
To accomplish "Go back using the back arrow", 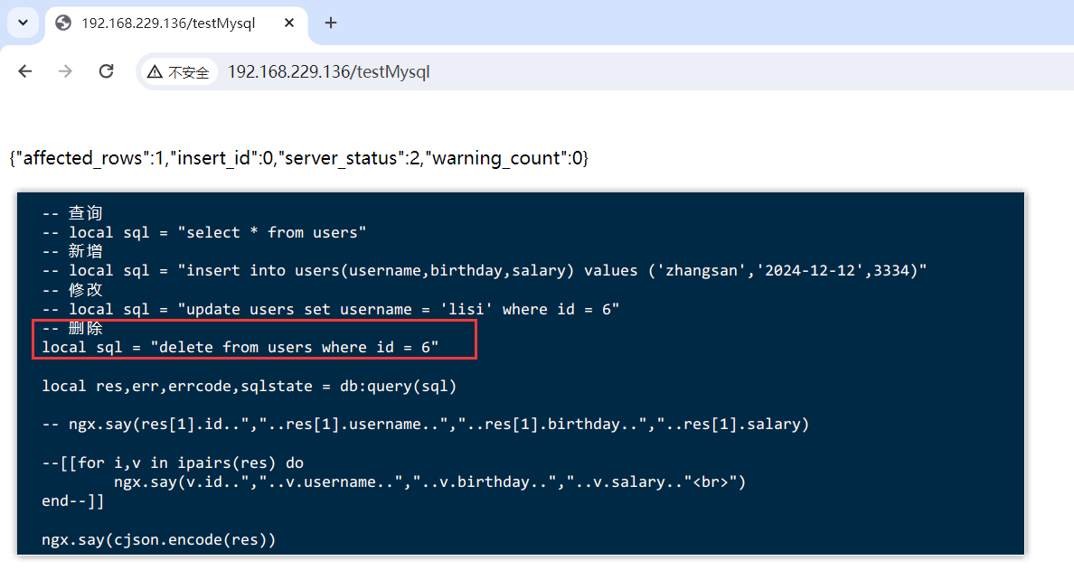I will (25, 71).
